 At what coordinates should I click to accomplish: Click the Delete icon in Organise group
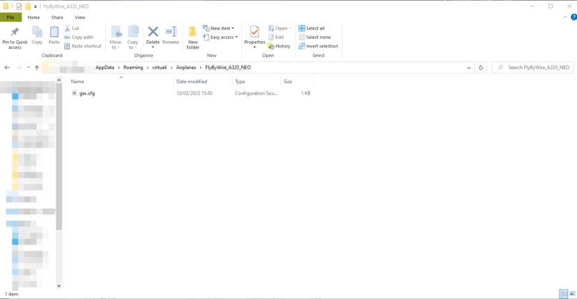tap(152, 33)
